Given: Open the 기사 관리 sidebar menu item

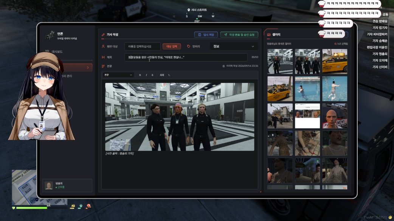Looking at the screenshot, I should click(67, 76).
